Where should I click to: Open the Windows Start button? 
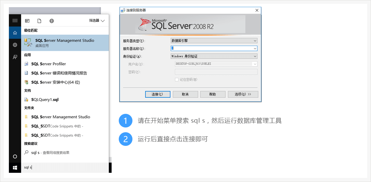click(x=15, y=168)
